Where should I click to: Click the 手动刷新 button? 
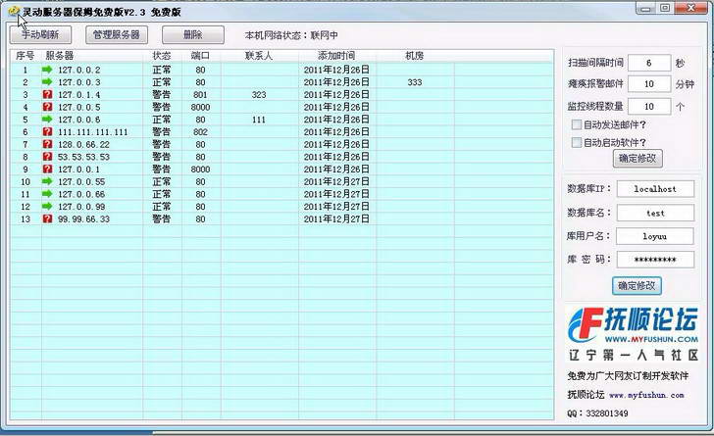40,34
